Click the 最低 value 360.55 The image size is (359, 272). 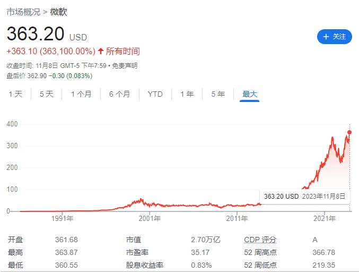point(66,265)
